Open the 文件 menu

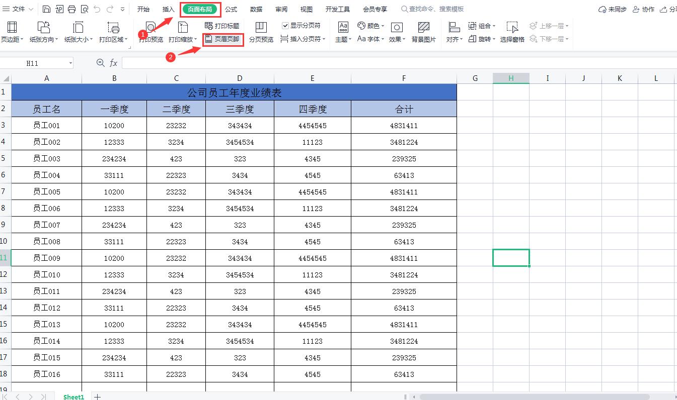click(18, 9)
